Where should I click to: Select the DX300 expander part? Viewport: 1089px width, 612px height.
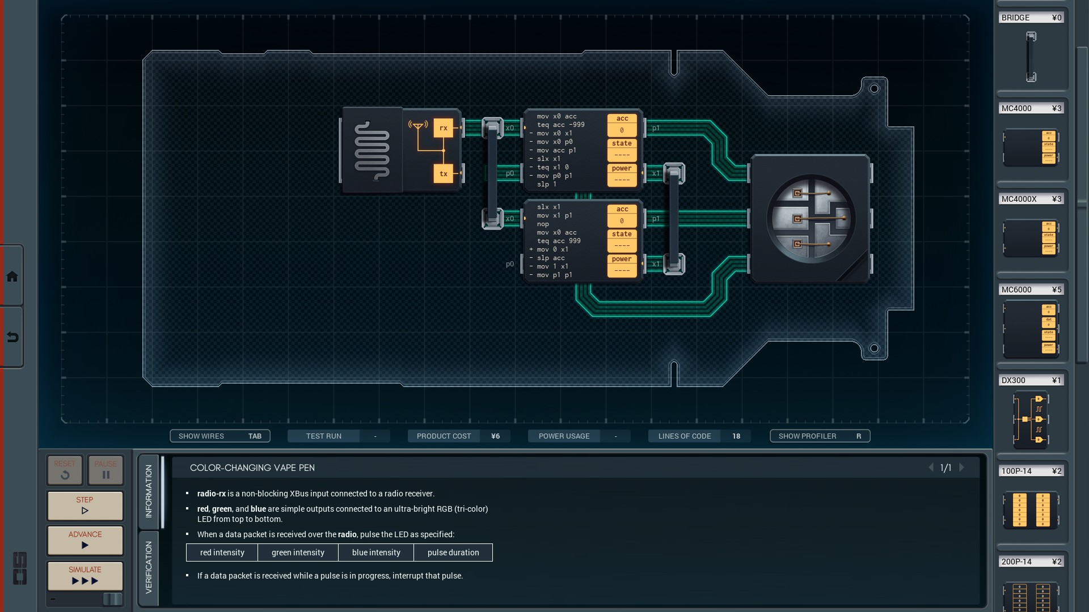click(x=1031, y=419)
